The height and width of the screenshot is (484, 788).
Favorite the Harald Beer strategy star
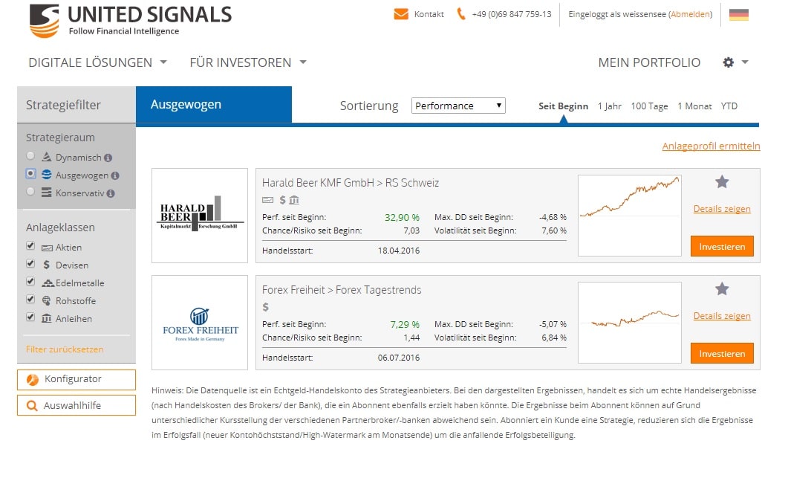(x=722, y=181)
